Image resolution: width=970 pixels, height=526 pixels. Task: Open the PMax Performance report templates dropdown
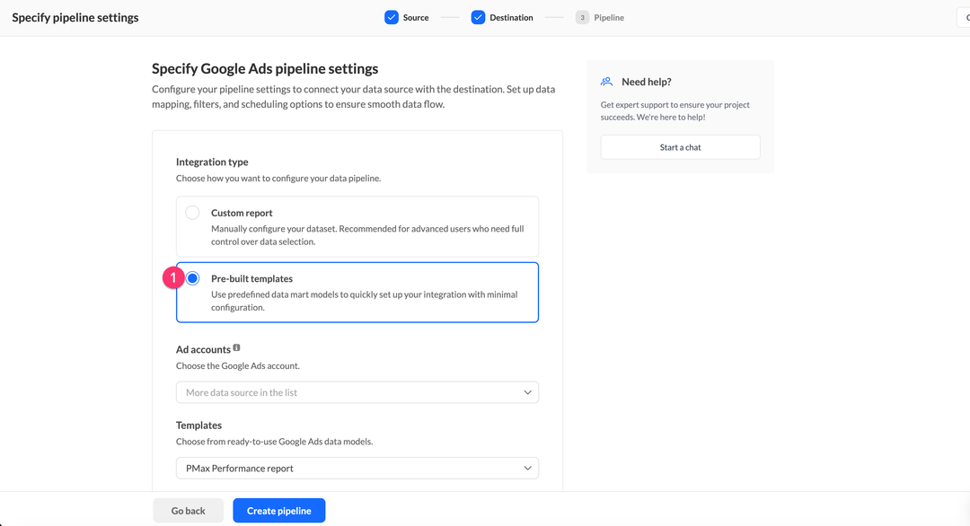[357, 468]
